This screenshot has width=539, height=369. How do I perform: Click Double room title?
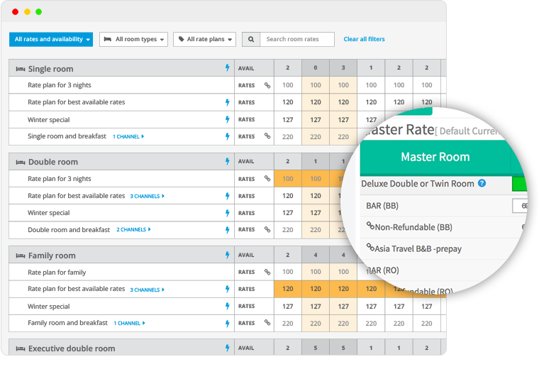(53, 162)
